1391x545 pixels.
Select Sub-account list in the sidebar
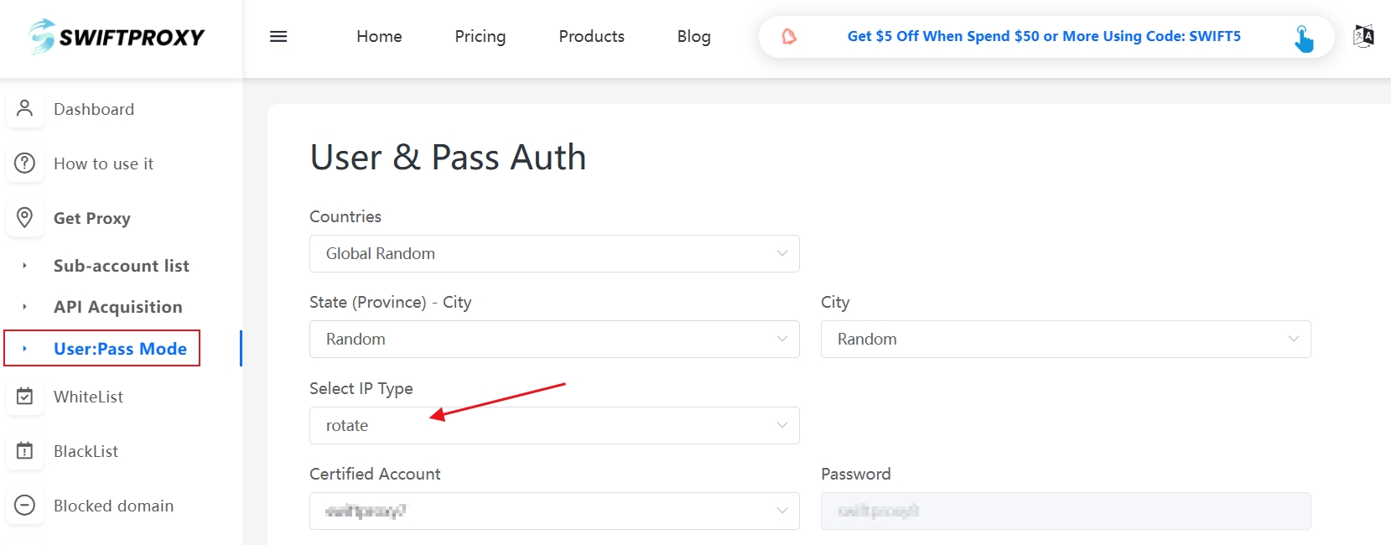(x=121, y=266)
